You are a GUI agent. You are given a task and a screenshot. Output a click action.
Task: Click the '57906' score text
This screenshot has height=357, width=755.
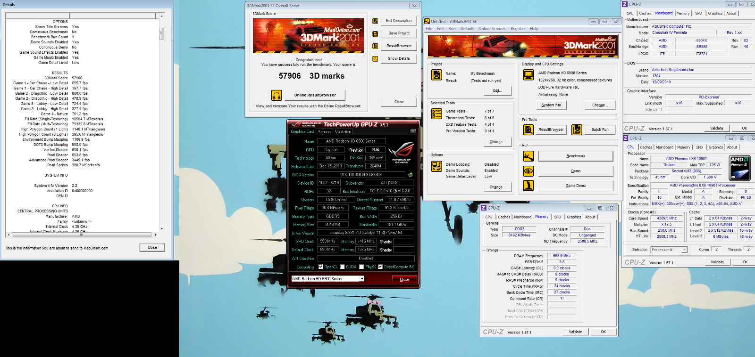(290, 76)
